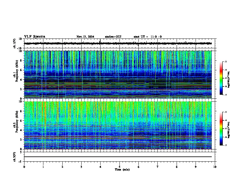Click the log(PSD) label beside ch.2 colorbar
242x187 pixels.
(x=229, y=130)
